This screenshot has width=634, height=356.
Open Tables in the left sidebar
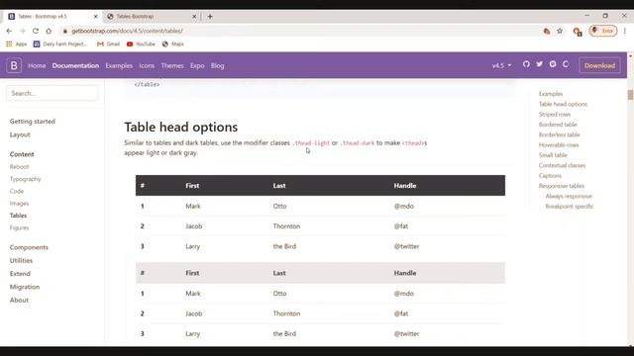click(18, 216)
